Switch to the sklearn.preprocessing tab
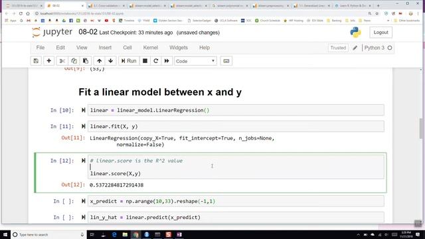This screenshot has width=425, height=239. (270, 5)
